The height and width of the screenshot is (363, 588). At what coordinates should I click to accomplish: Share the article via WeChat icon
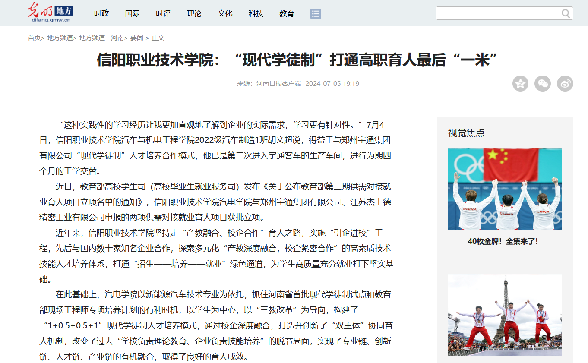(x=542, y=84)
